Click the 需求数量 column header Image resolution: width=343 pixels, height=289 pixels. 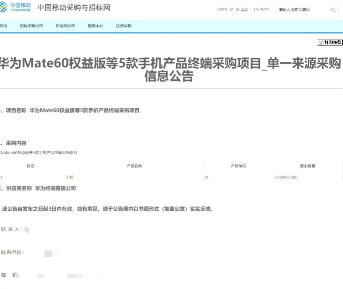(x=308, y=166)
